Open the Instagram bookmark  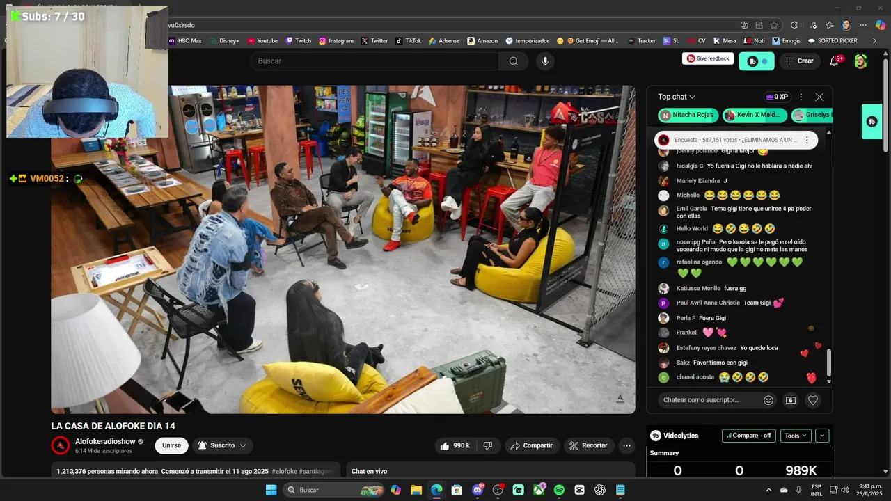336,41
